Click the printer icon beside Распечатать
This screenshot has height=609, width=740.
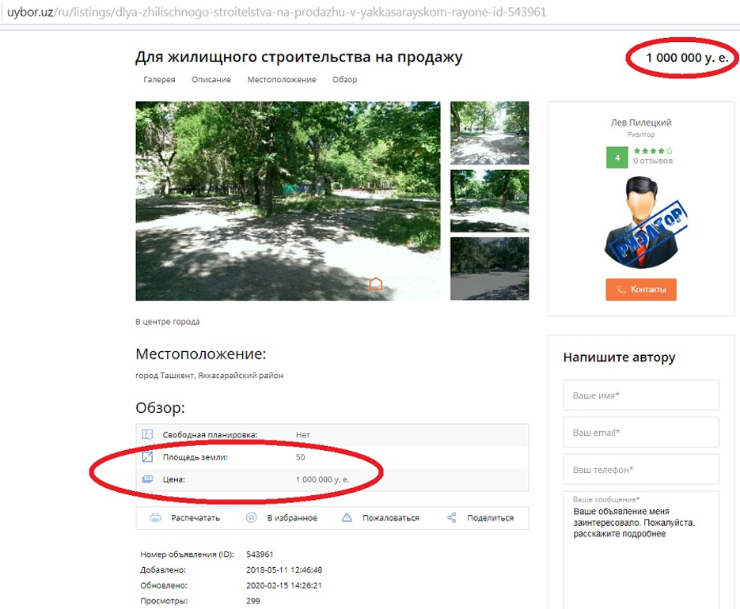tap(156, 518)
